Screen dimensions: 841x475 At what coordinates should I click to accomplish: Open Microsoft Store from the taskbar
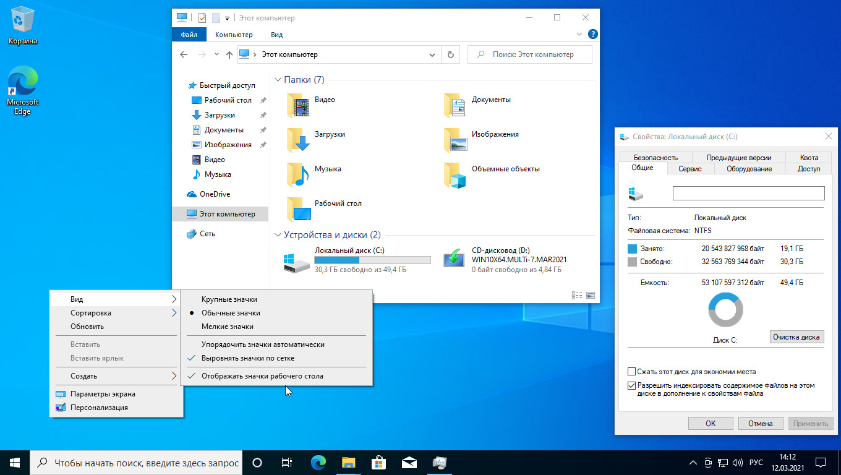point(378,462)
